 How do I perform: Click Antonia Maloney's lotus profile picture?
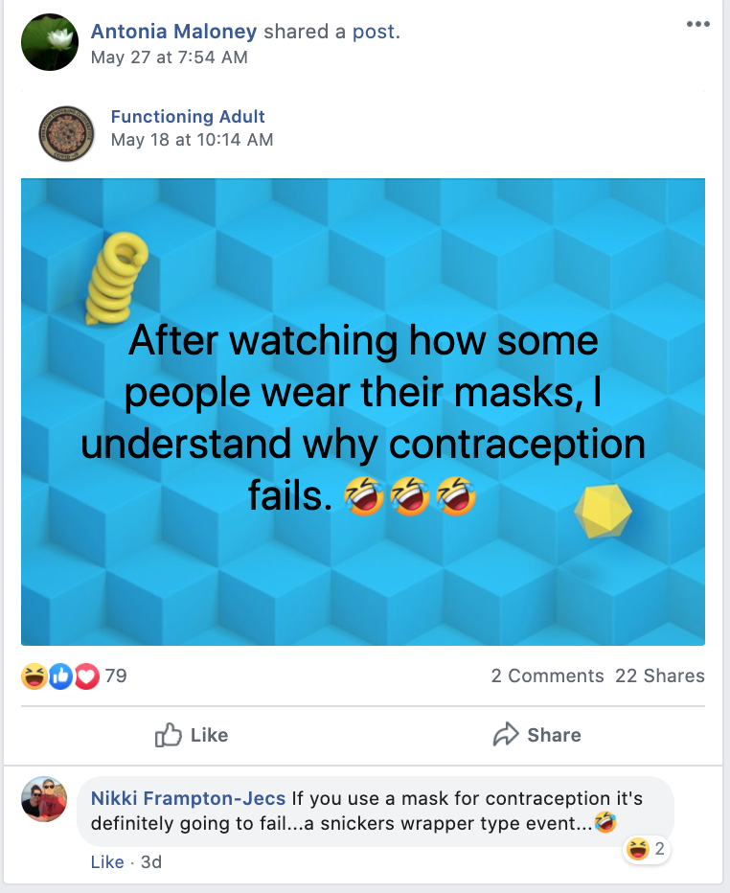(x=50, y=43)
